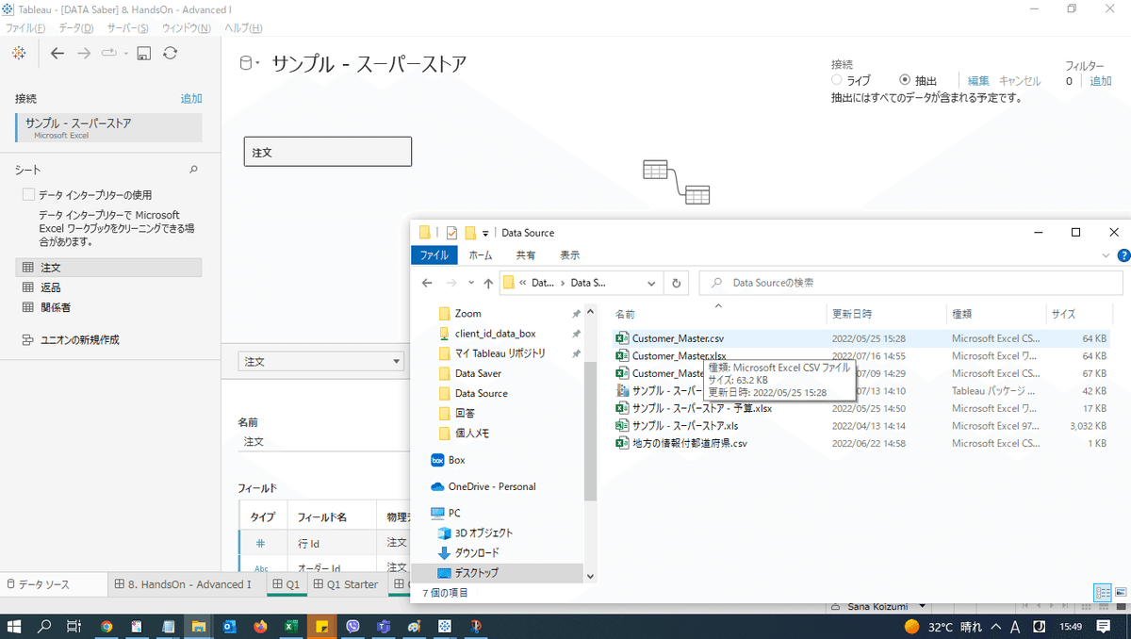Viewport: 1131px width, 639px height.
Task: Open the Explorer 共有 ribbon tab
Action: click(x=526, y=255)
